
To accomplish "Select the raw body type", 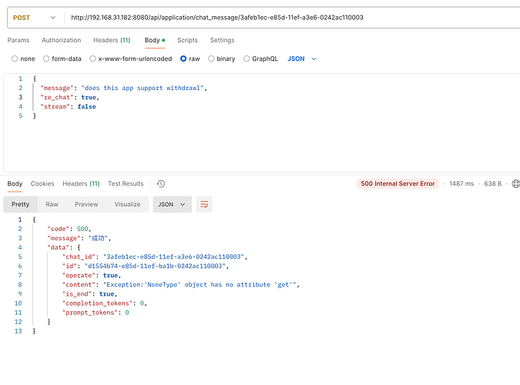I will [190, 59].
